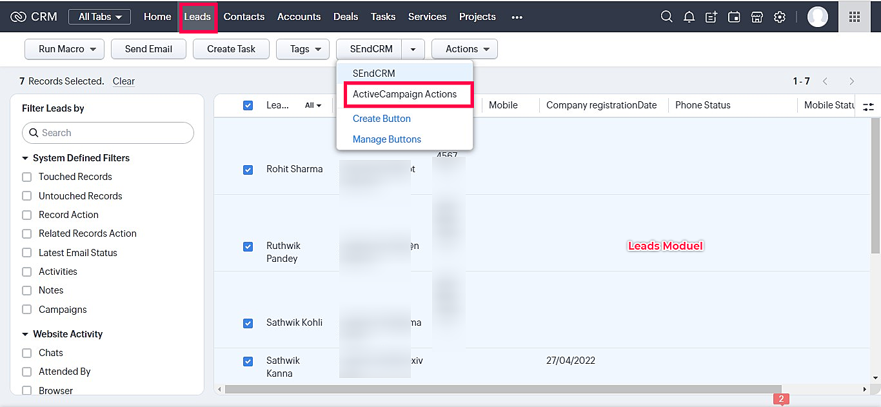Screen dimensions: 881x407
Task: Open the Actions dropdown
Action: pyautogui.click(x=464, y=49)
